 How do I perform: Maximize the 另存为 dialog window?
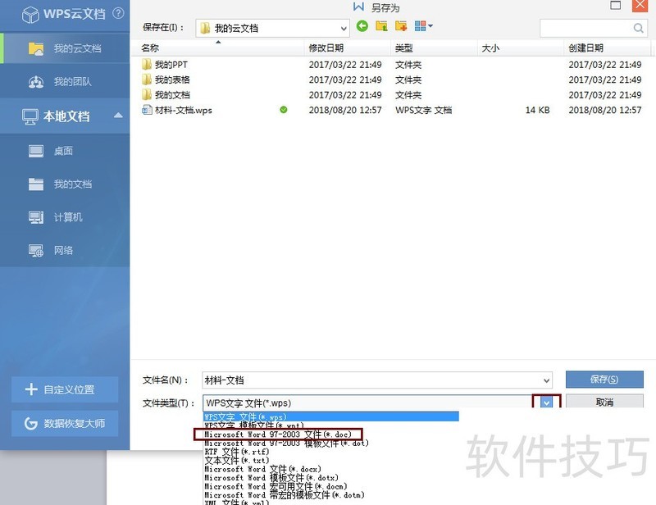tap(616, 5)
